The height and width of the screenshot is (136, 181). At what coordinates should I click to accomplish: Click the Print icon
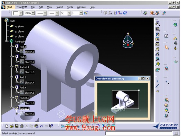click(x=22, y=126)
